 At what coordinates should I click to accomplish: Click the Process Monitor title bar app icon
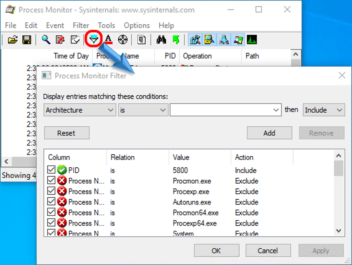(x=10, y=10)
